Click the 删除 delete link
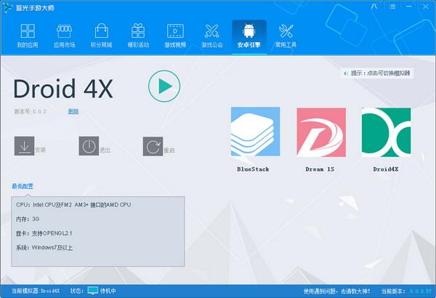Image resolution: width=436 pixels, height=298 pixels. click(73, 111)
